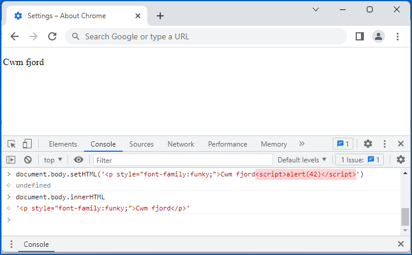412x255 pixels.
Task: Show more DevTools tabs
Action: (302, 144)
